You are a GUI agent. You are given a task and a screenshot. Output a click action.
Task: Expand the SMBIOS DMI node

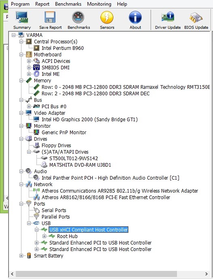tap(29, 67)
